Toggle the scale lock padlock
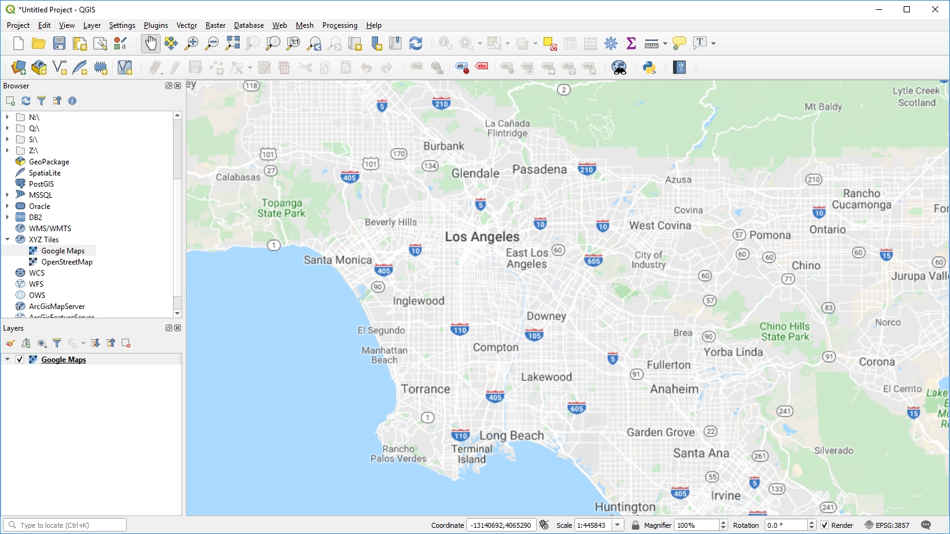Screen dimensions: 950x534 (635, 525)
